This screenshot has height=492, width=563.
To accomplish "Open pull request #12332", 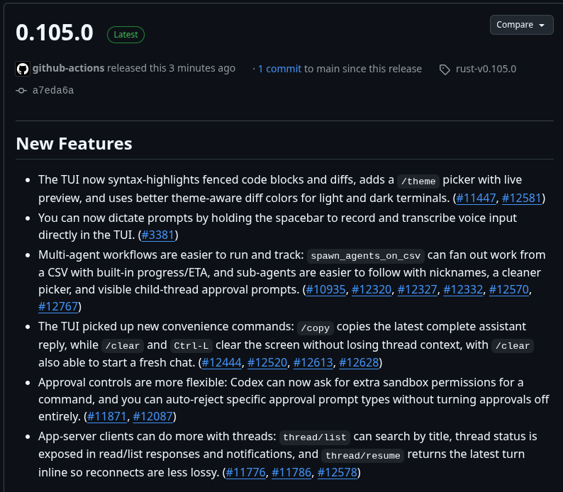I will [x=463, y=290].
